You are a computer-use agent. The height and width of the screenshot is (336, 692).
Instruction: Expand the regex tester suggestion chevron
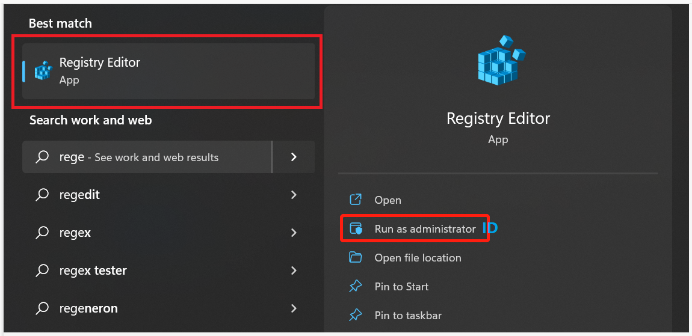(294, 270)
